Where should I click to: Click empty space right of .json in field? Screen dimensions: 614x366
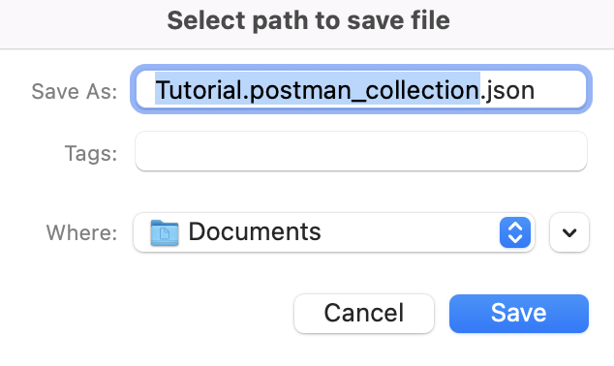pyautogui.click(x=560, y=89)
